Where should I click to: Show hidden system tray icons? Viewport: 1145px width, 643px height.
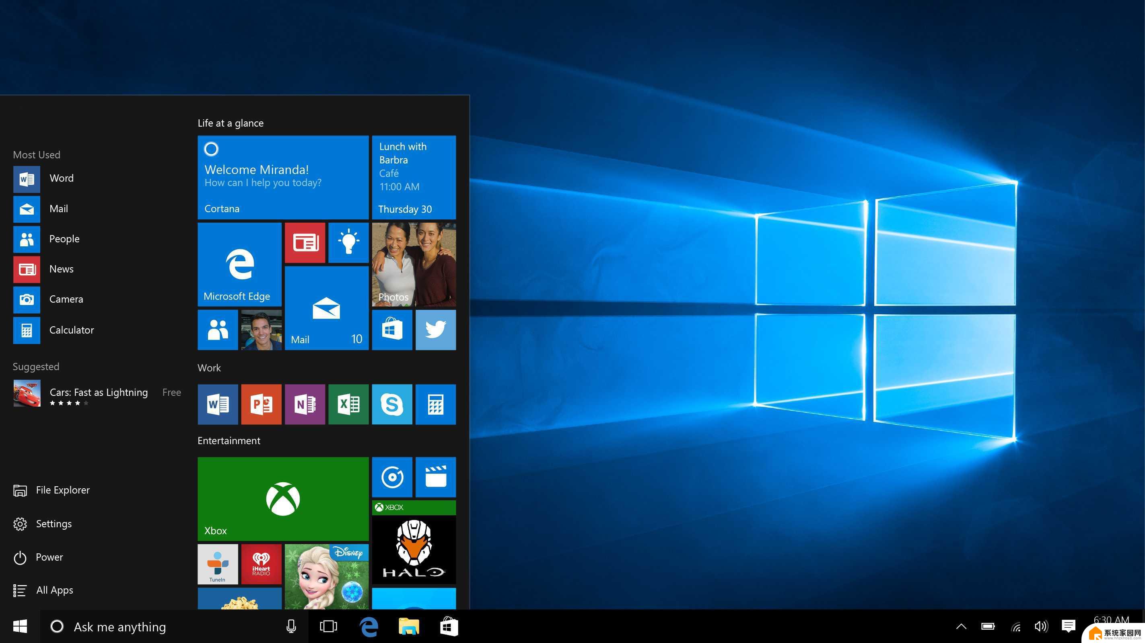pyautogui.click(x=961, y=627)
